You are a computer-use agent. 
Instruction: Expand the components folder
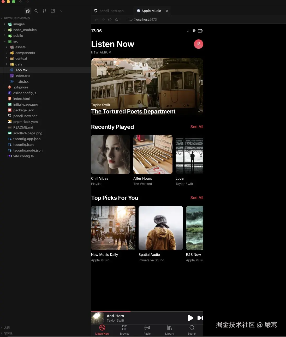pyautogui.click(x=45, y=53)
